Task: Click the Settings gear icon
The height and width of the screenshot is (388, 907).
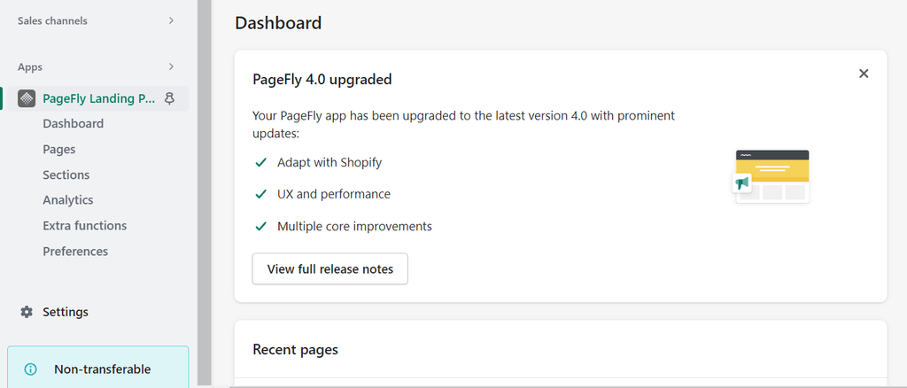Action: pyautogui.click(x=27, y=312)
